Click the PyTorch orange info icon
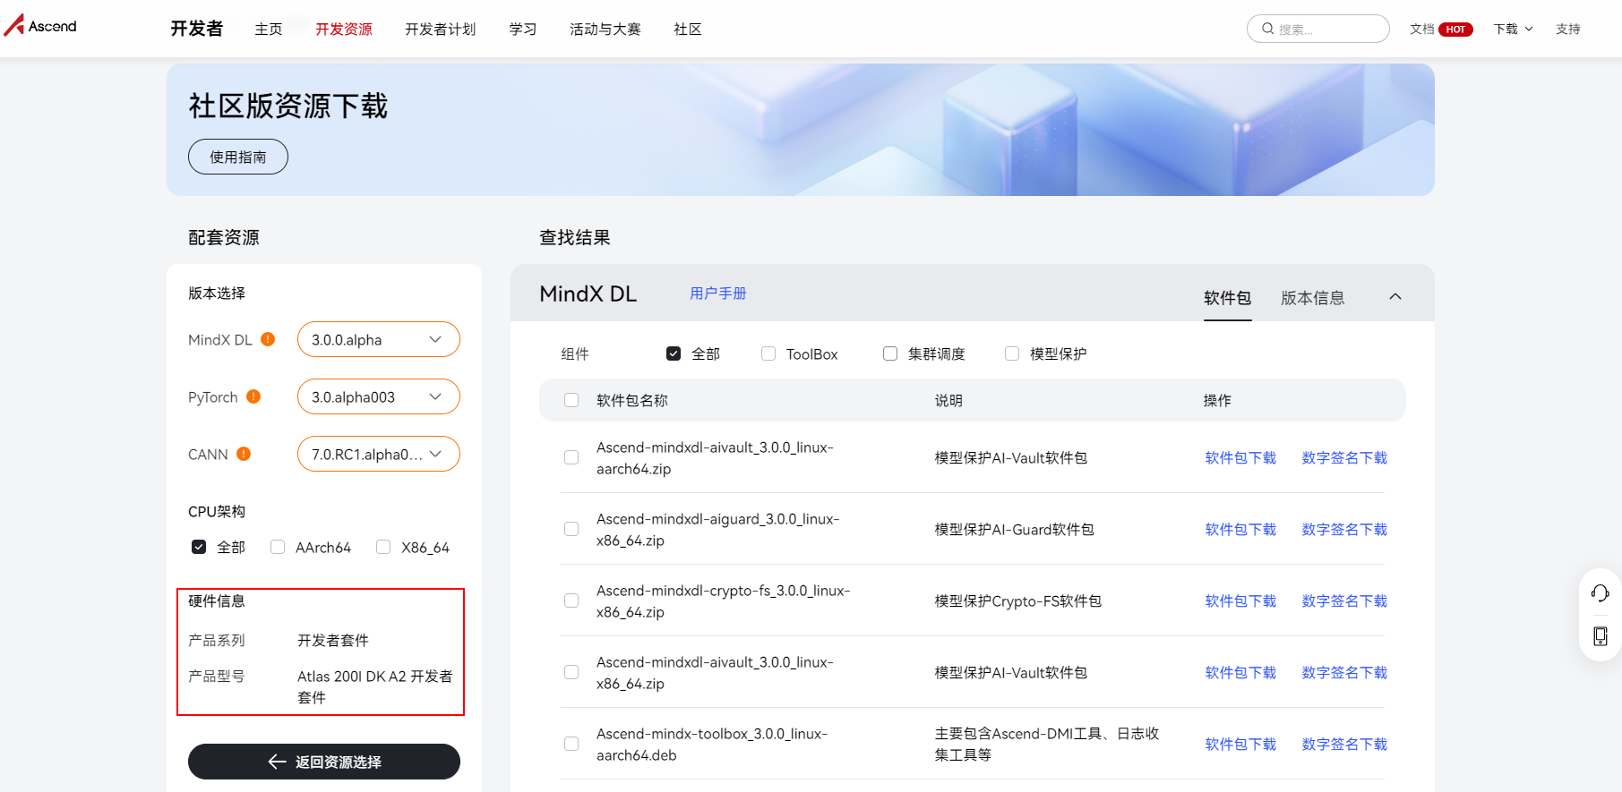The width and height of the screenshot is (1622, 792). 253,396
